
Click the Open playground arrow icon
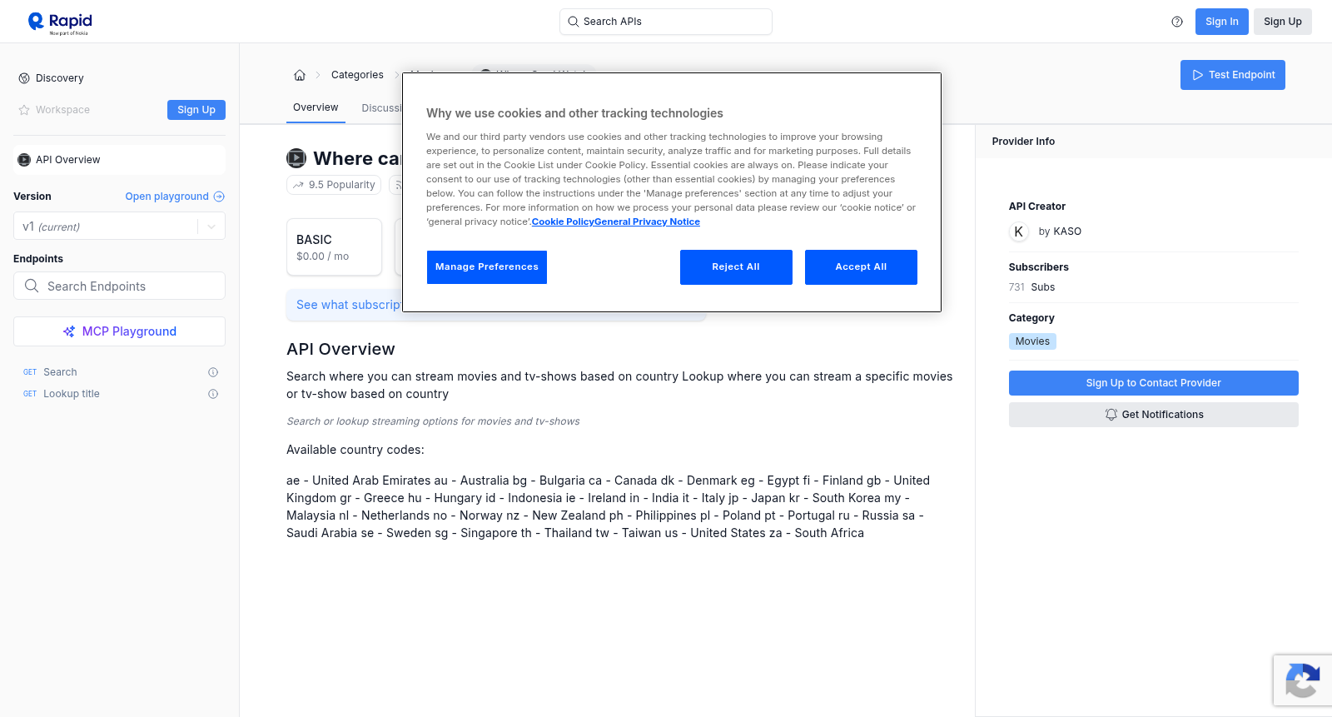click(219, 197)
